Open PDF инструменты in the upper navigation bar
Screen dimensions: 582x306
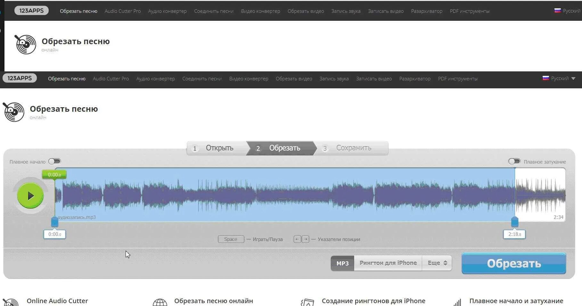click(470, 11)
